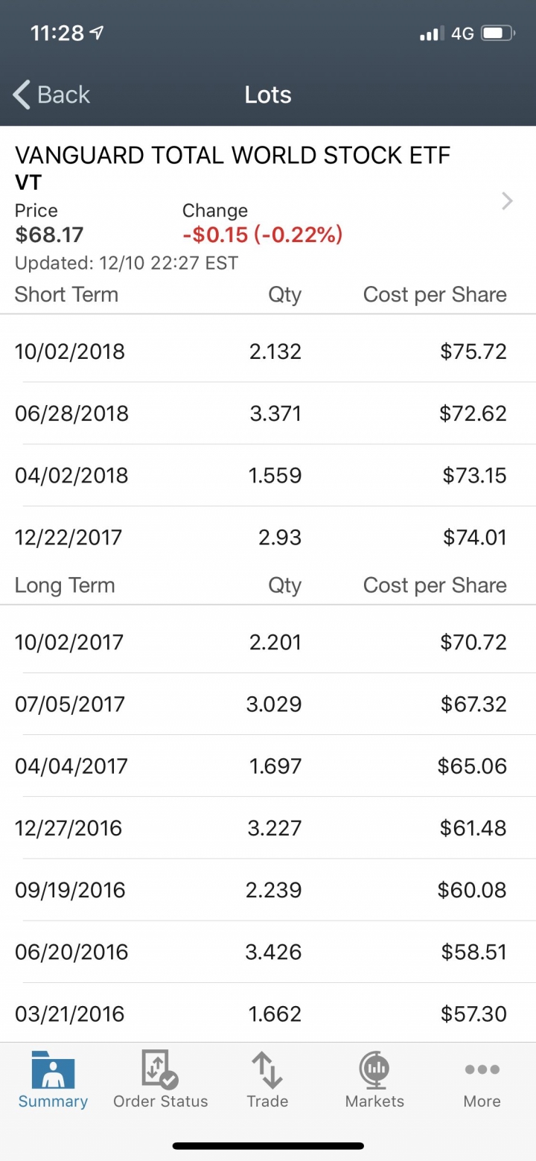Tap the 07/05/2017 lot row
This screenshot has width=536, height=1161.
coord(268,704)
